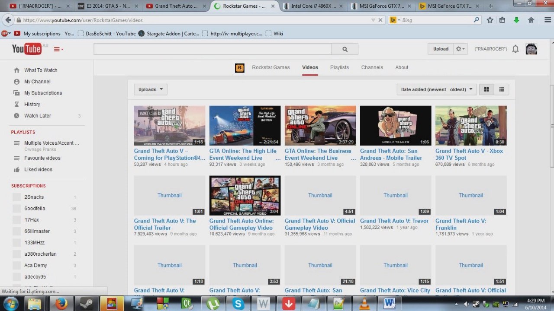The image size is (554, 311).
Task: Go to the Firefox home page icon
Action: [x=531, y=20]
